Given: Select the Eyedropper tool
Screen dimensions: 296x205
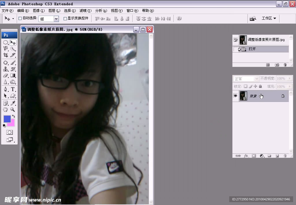Looking at the screenshot, I should (x=13, y=103).
